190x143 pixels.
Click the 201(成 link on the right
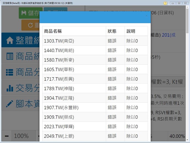169,35
